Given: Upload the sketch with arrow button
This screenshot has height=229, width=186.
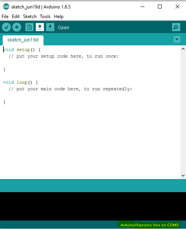Looking at the screenshot, I should coord(17,27).
